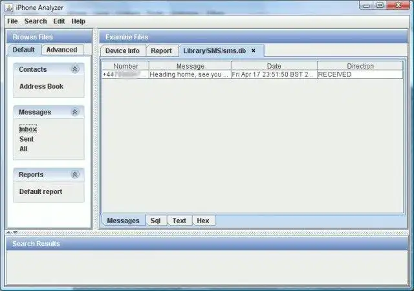Screen dimensions: 414x291
Task: Sort by the Date column header
Action: coord(274,66)
